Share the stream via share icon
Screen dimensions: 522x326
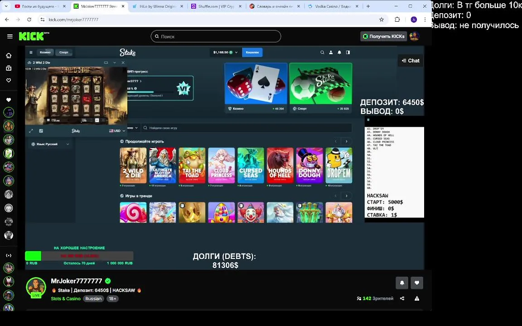[402, 298]
